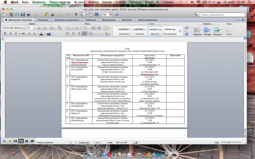This screenshot has width=255, height=159.
Task: Click the Print icon in toolbar
Action: (x=28, y=15)
